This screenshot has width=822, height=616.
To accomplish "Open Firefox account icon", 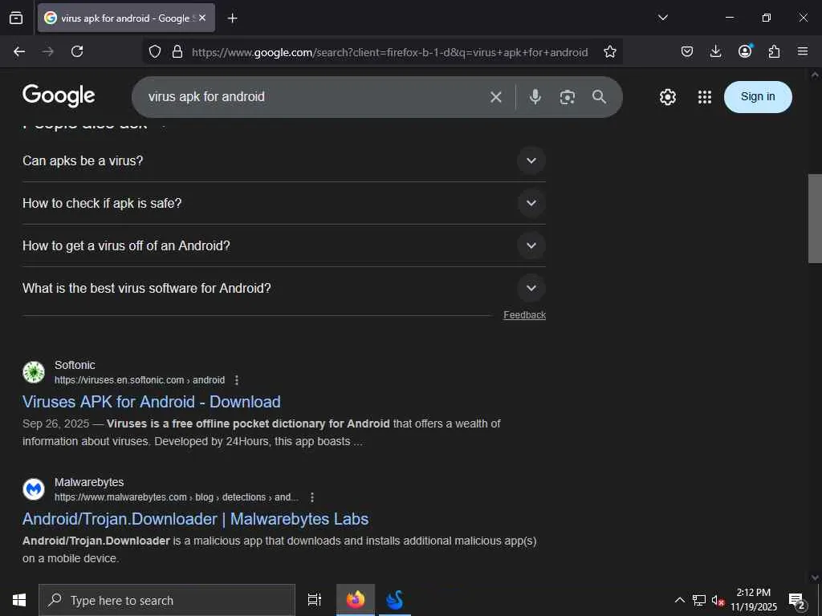I will coord(745,51).
